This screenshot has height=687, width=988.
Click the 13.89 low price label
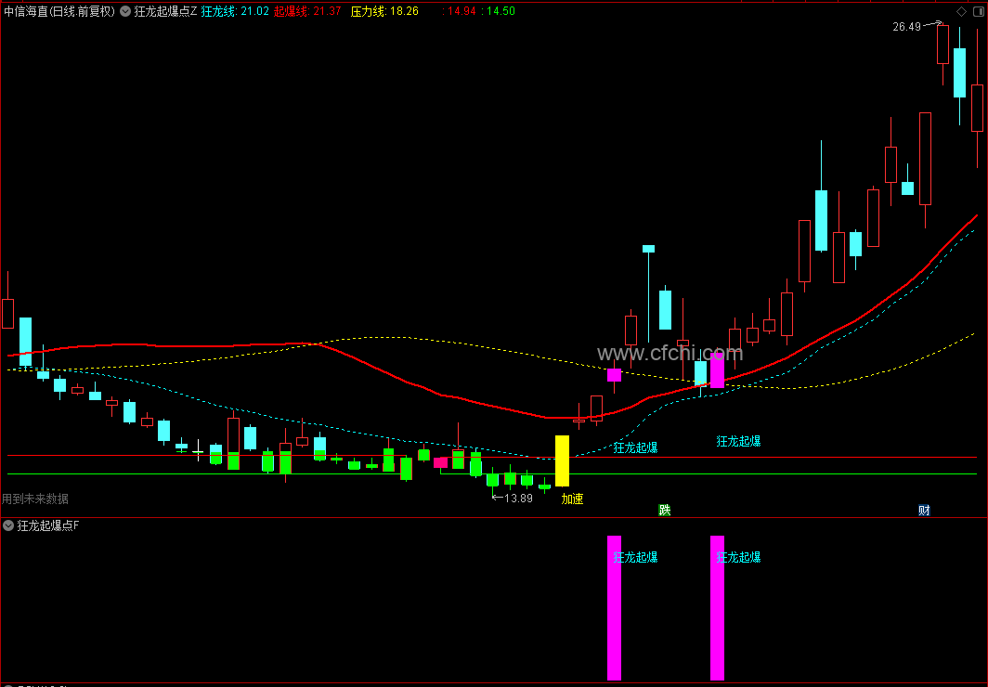[x=518, y=499]
